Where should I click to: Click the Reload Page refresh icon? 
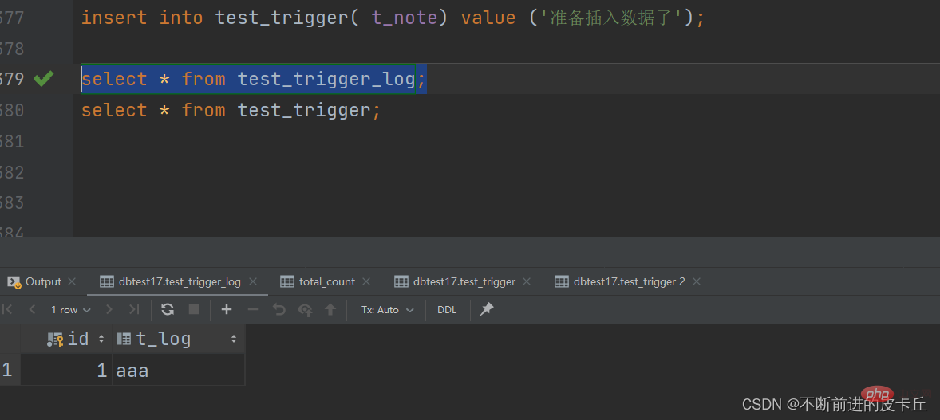[x=168, y=309]
